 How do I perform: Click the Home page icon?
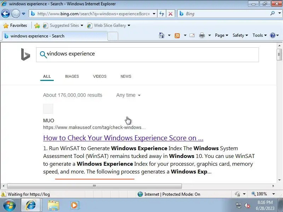coord(162,35)
